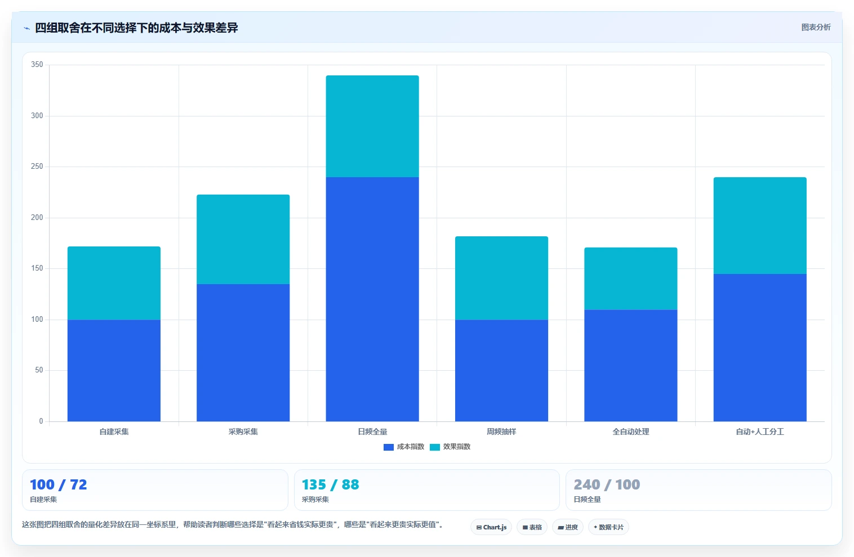Click the y-axis value 200
Viewport: 854px width, 557px height.
[x=37, y=217]
